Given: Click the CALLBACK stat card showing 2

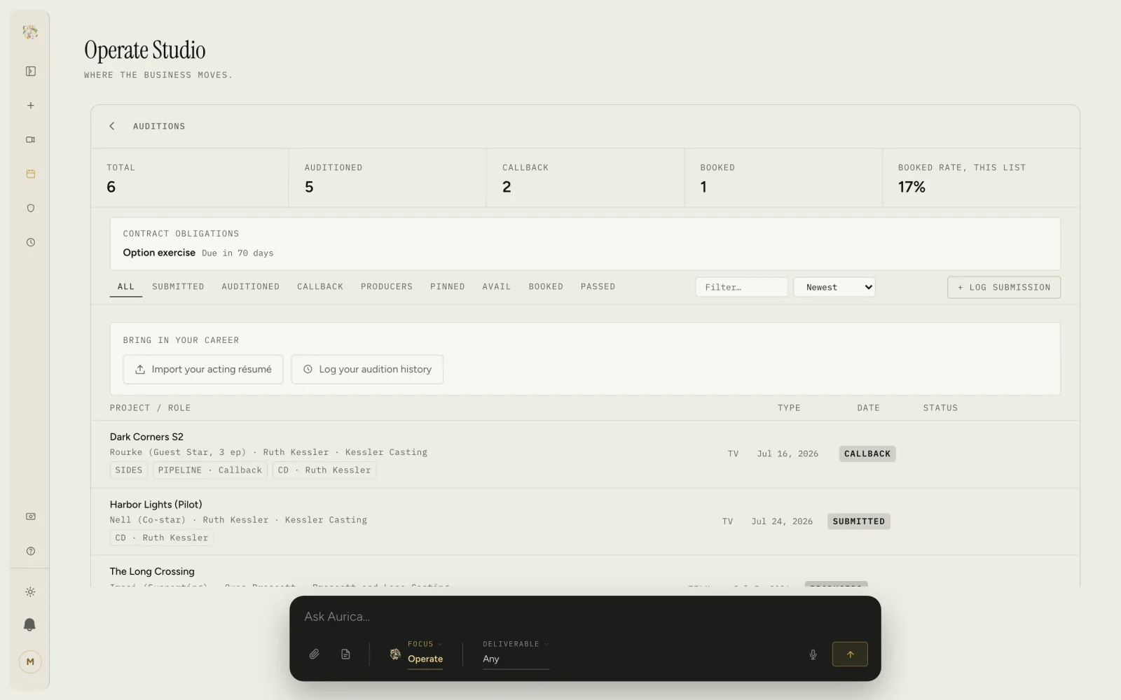Looking at the screenshot, I should click(585, 178).
